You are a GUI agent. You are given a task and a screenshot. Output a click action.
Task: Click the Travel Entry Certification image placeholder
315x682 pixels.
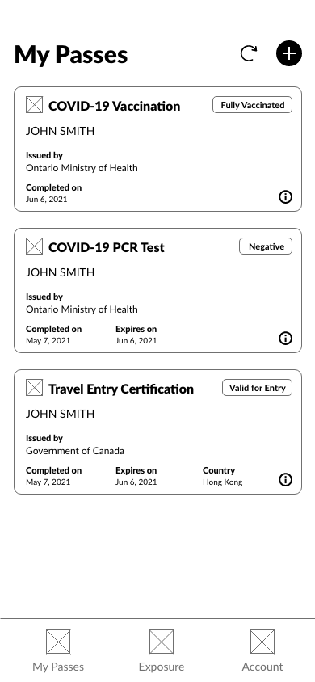click(x=34, y=388)
